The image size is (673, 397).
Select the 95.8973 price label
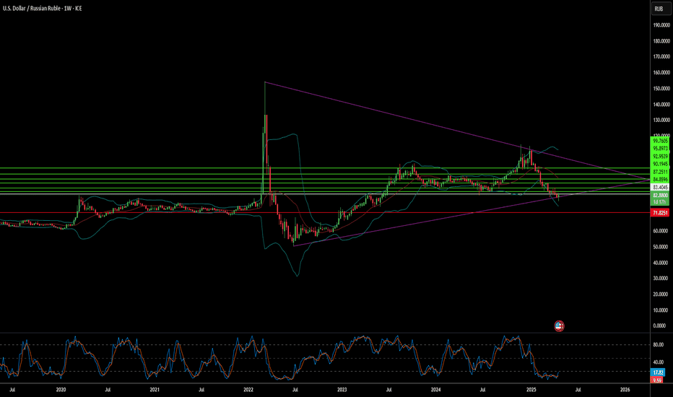(660, 149)
